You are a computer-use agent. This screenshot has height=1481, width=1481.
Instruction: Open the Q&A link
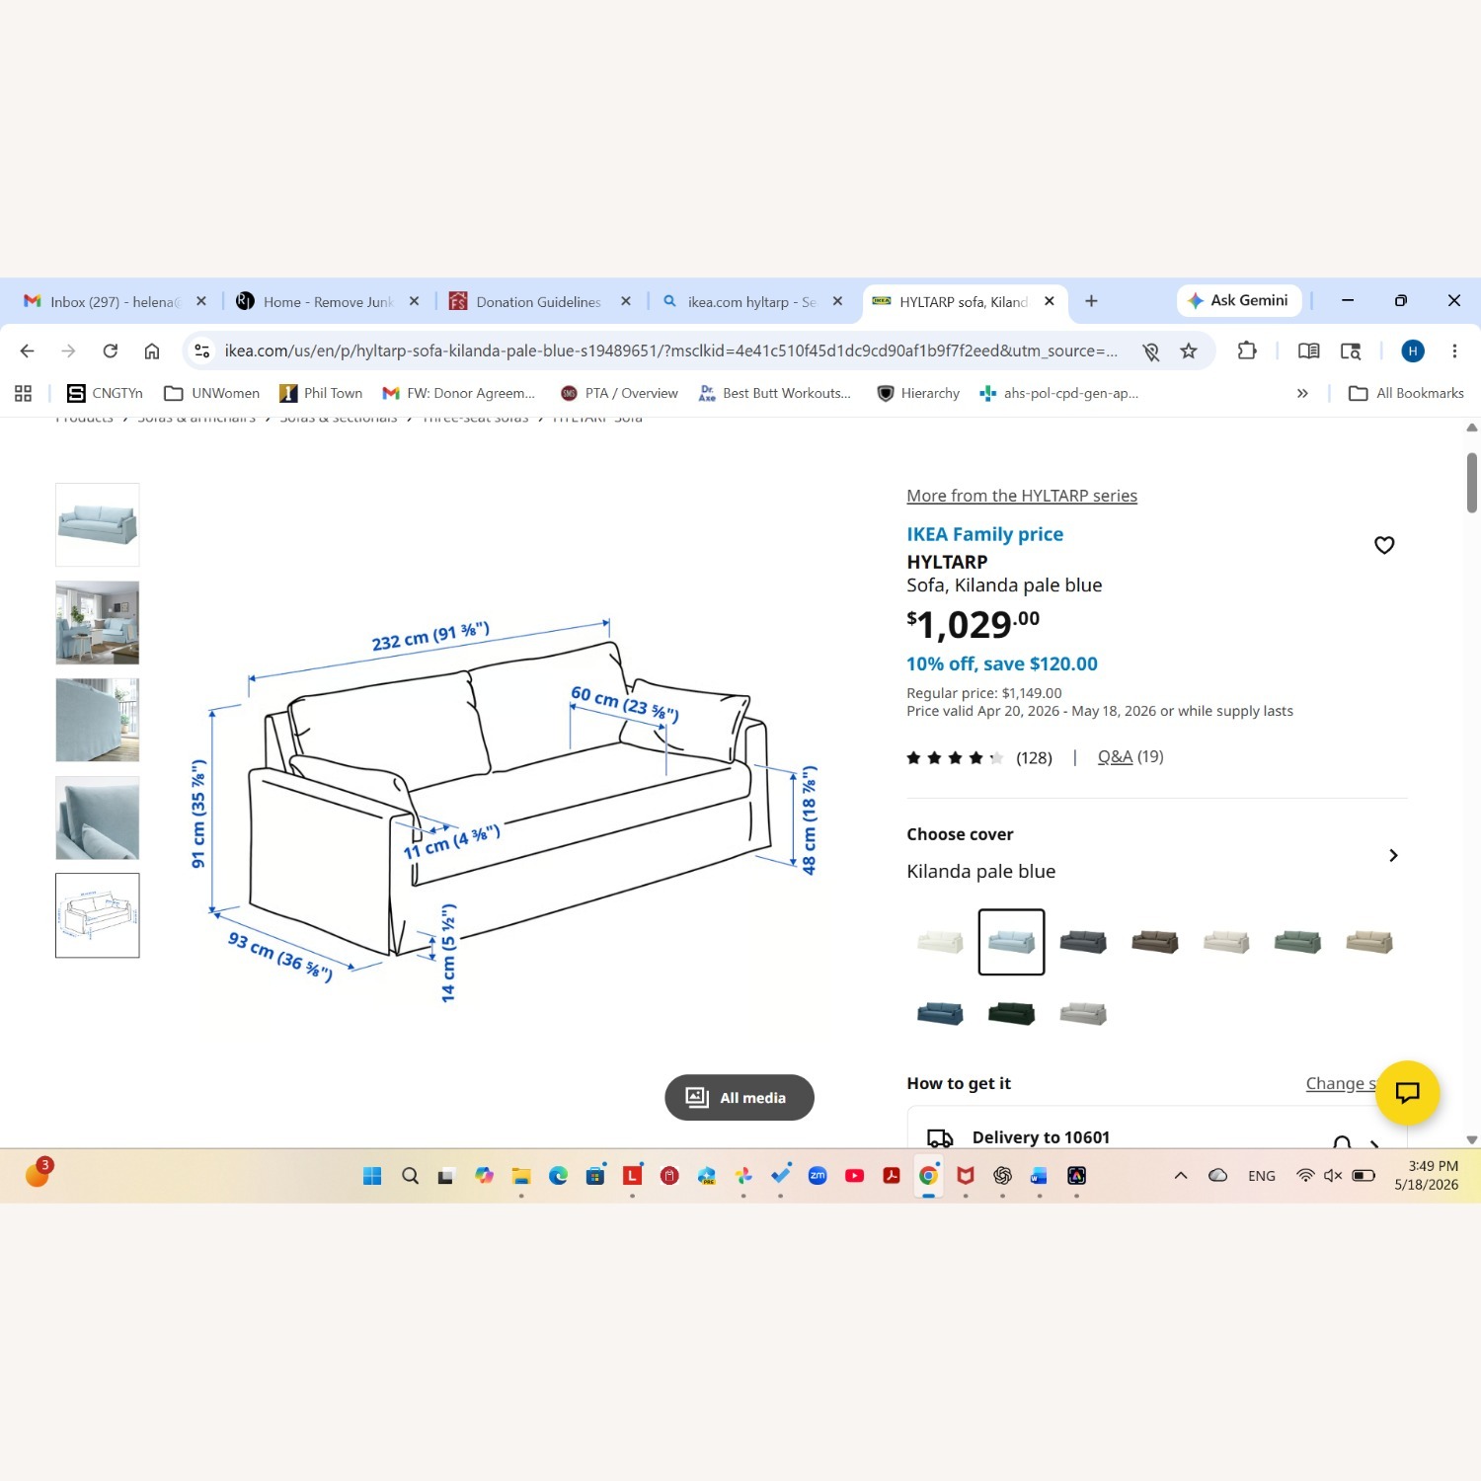(x=1115, y=756)
